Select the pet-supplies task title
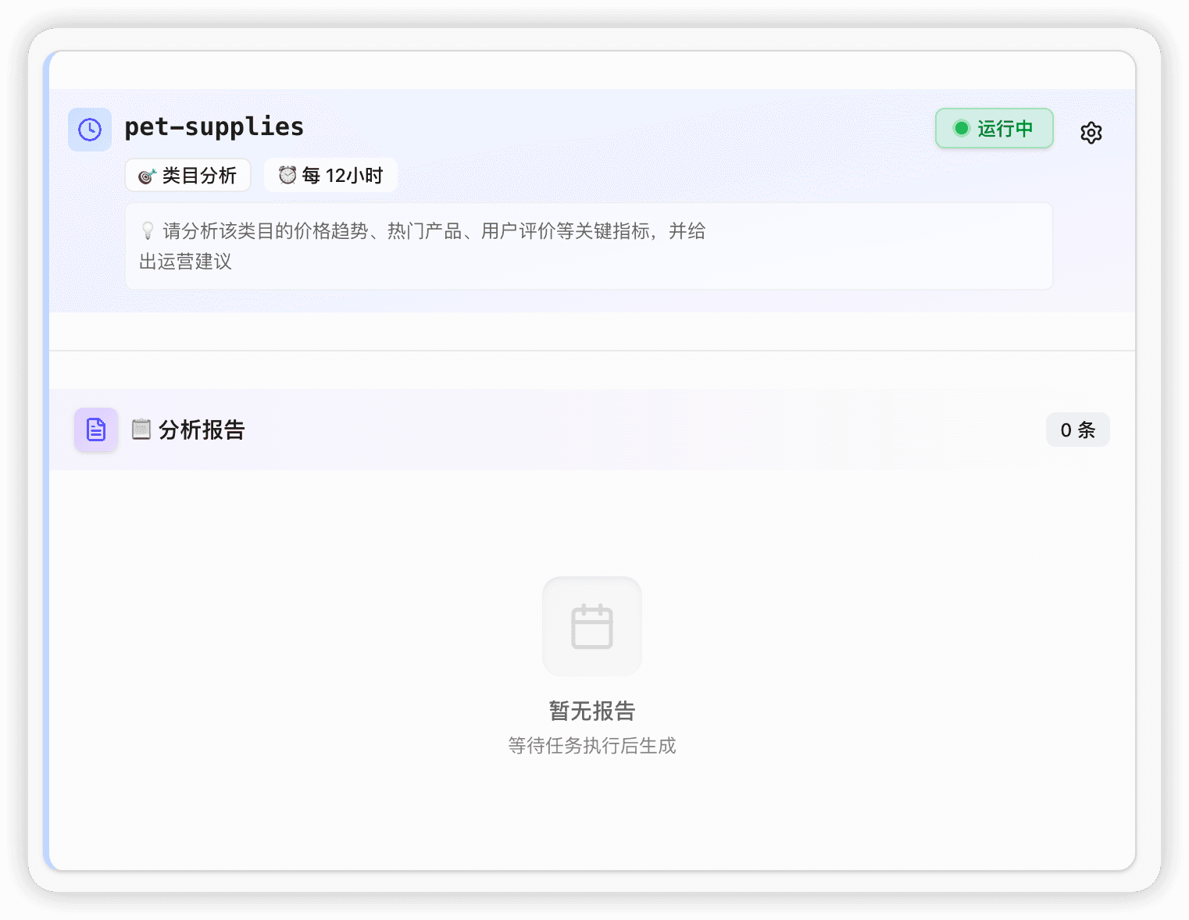 [x=214, y=127]
